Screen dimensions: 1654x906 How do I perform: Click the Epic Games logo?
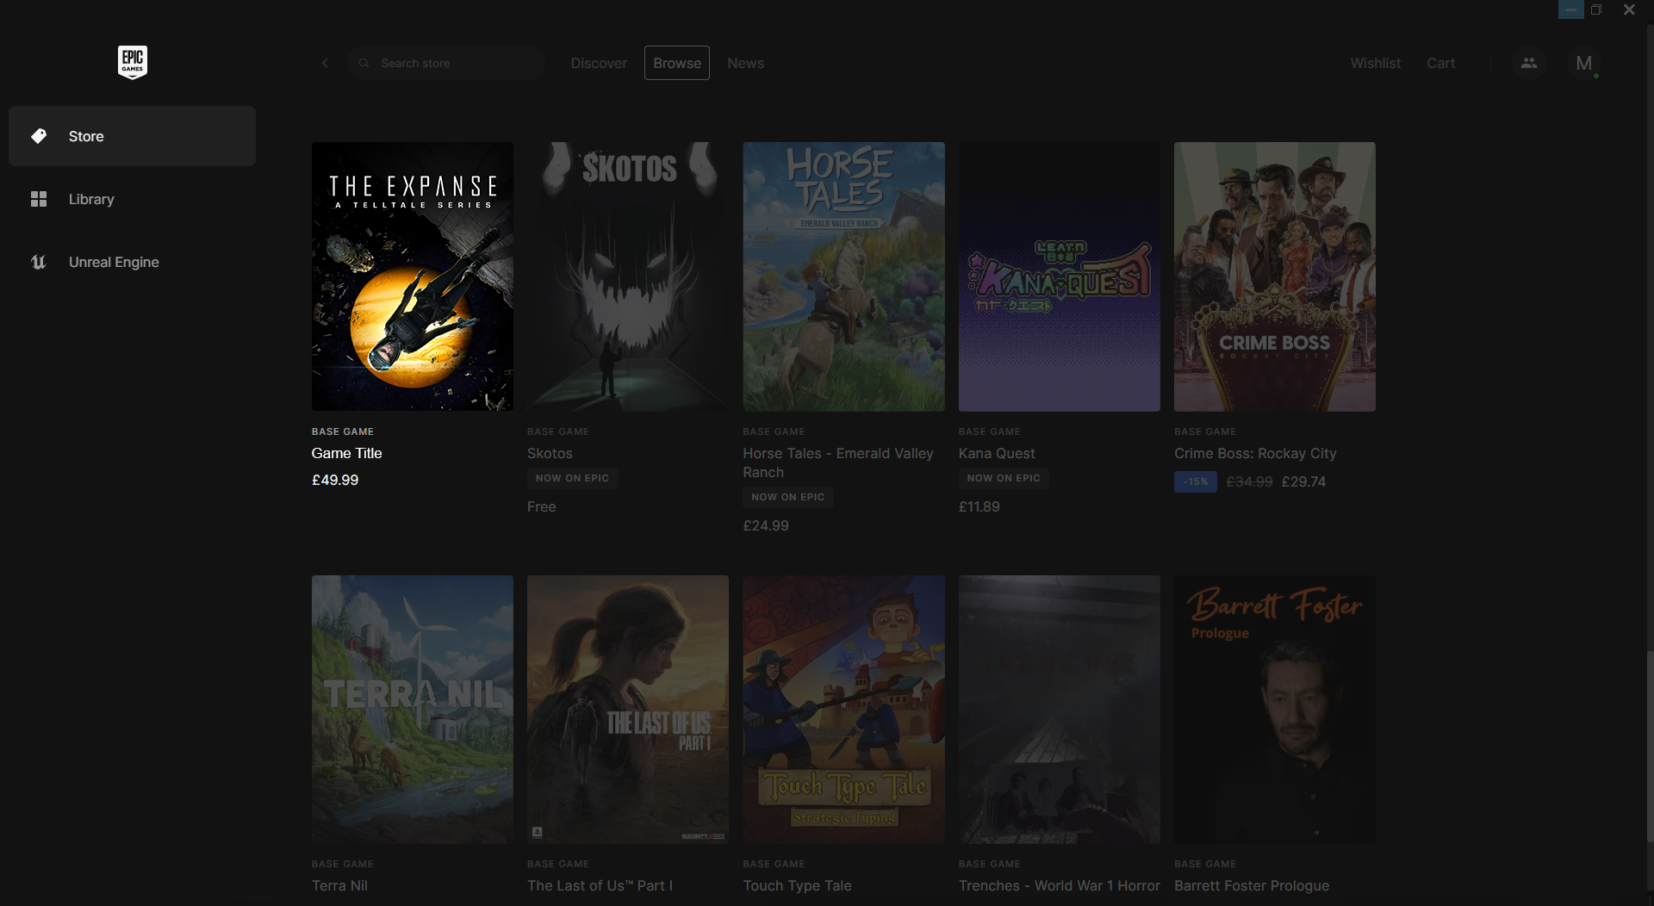pyautogui.click(x=133, y=62)
